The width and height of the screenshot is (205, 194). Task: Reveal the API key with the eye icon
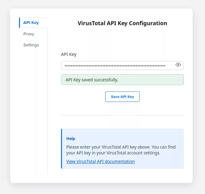coord(178,65)
